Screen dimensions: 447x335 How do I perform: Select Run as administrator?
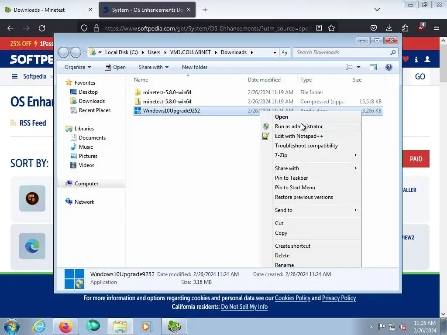point(311,126)
